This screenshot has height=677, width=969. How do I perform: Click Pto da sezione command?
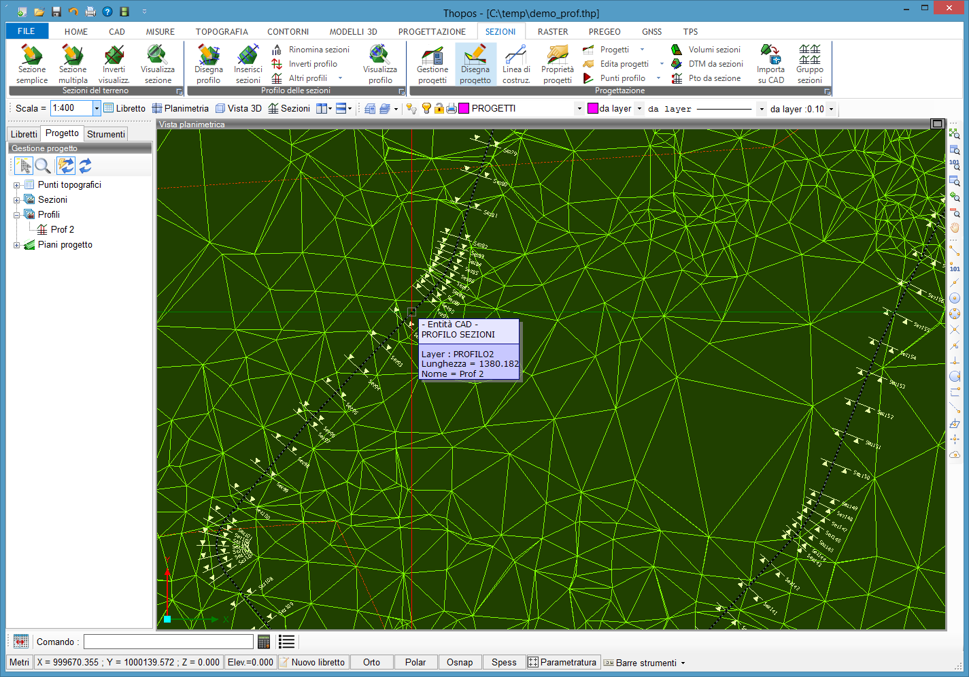click(x=706, y=78)
